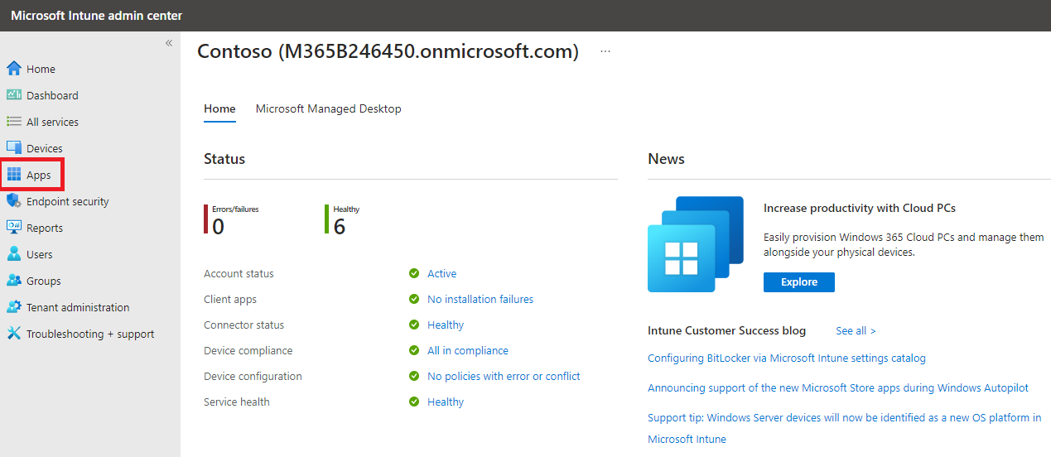The image size is (1051, 457).
Task: Switch to Microsoft Managed Desktop tab
Action: [328, 108]
